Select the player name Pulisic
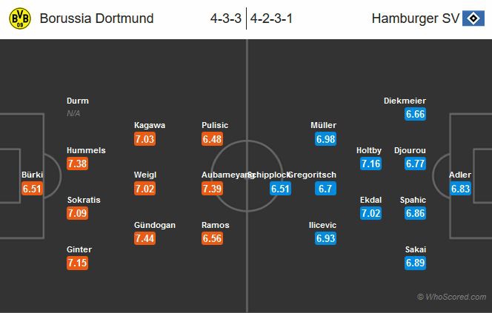The height and width of the screenshot is (313, 492). [215, 125]
